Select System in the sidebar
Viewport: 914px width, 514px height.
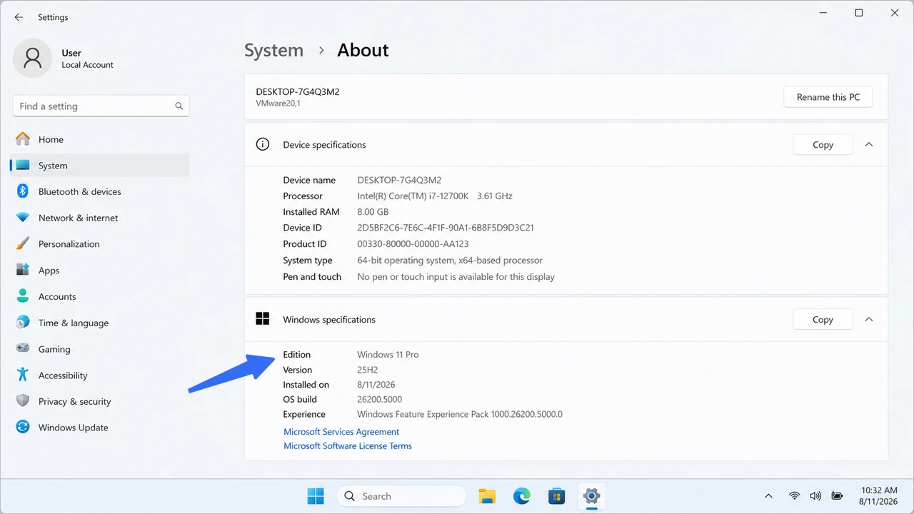tap(99, 166)
